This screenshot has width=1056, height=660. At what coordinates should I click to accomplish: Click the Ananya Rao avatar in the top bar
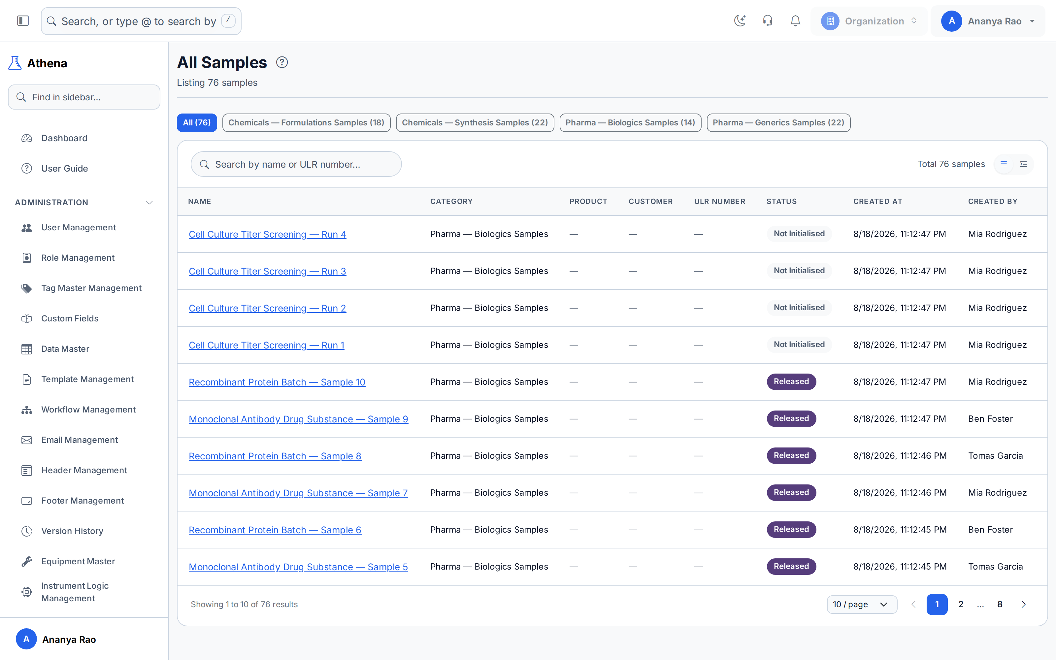[952, 21]
